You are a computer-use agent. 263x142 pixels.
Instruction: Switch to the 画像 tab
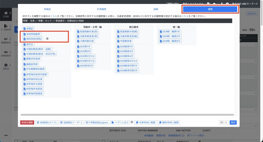[x=156, y=9]
